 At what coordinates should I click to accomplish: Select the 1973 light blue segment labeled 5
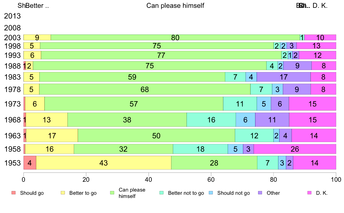[264, 104]
